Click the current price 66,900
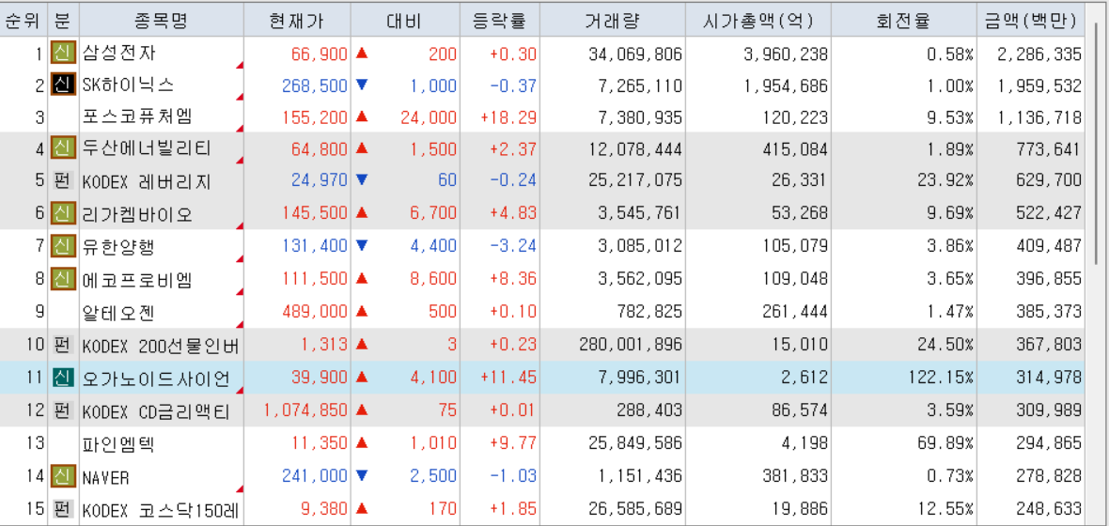1109x526 pixels. coord(319,54)
